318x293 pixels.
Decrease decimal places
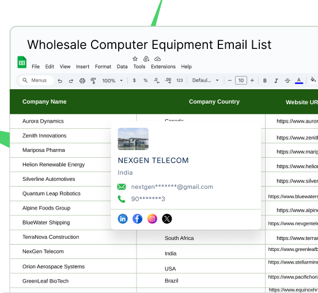click(x=157, y=81)
